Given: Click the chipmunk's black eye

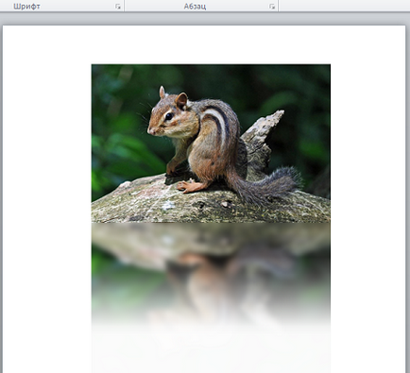Looking at the screenshot, I should click(x=169, y=116).
